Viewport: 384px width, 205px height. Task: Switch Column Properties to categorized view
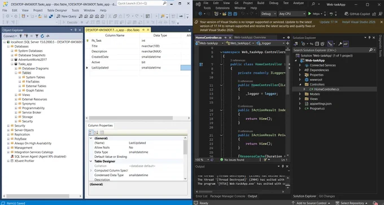[x=91, y=132]
